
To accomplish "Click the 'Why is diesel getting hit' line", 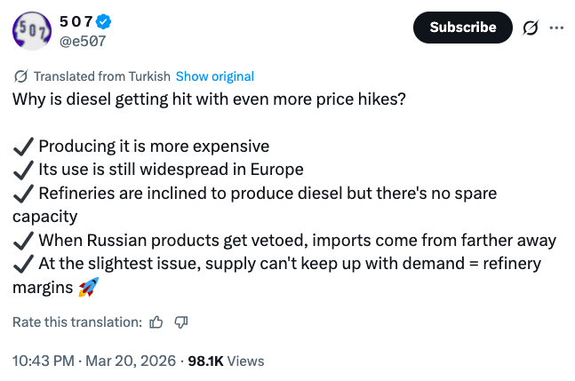I will coord(209,99).
